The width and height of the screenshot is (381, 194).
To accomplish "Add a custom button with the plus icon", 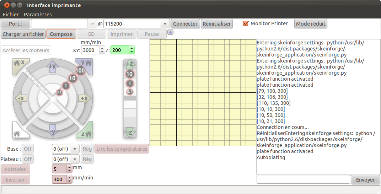I will 170,32.
